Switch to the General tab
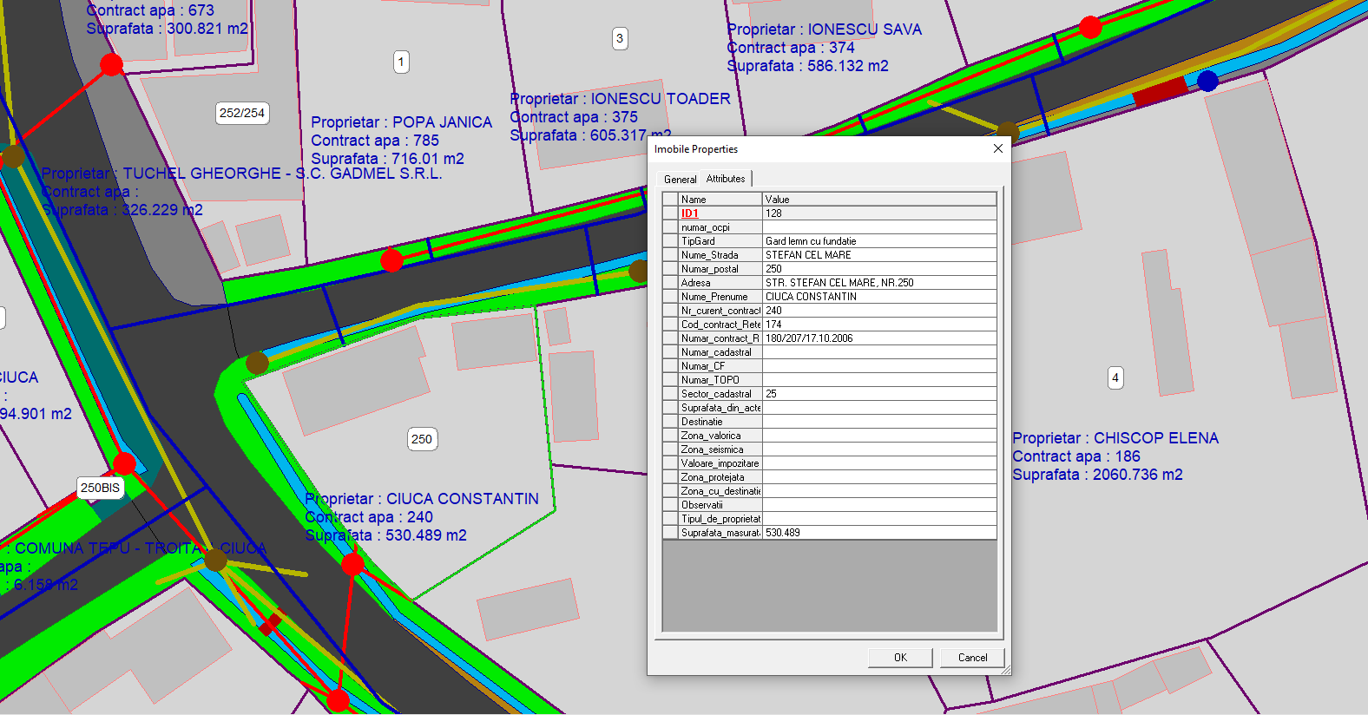1368x715 pixels. (x=680, y=180)
